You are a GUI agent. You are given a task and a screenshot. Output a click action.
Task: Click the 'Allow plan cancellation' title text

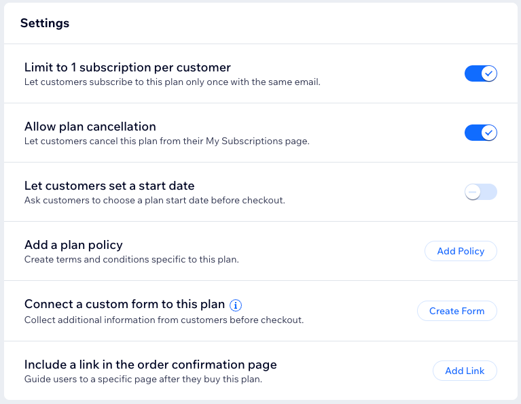click(x=90, y=127)
